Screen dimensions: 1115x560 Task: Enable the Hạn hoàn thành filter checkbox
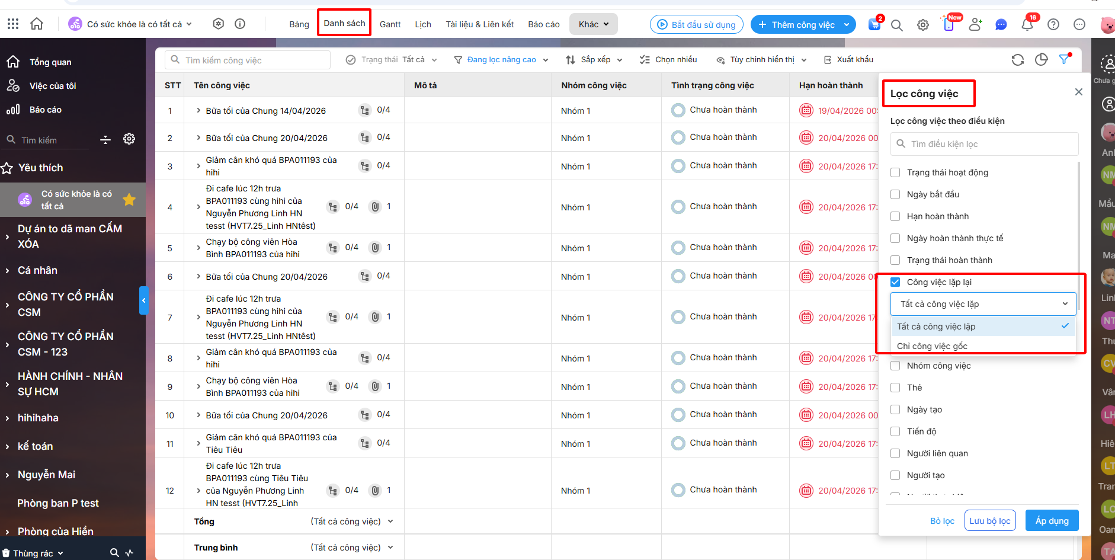pos(895,216)
